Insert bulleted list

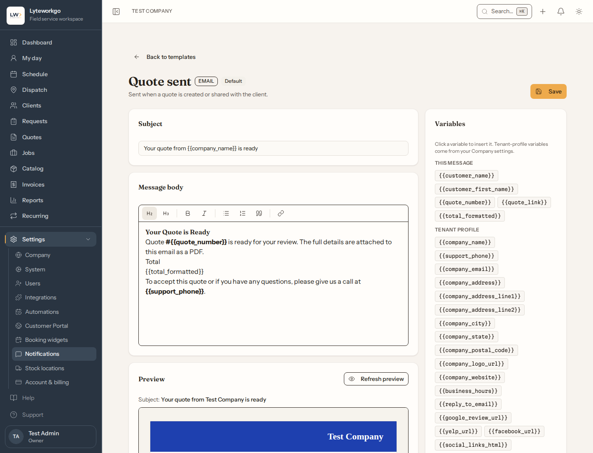pos(226,213)
